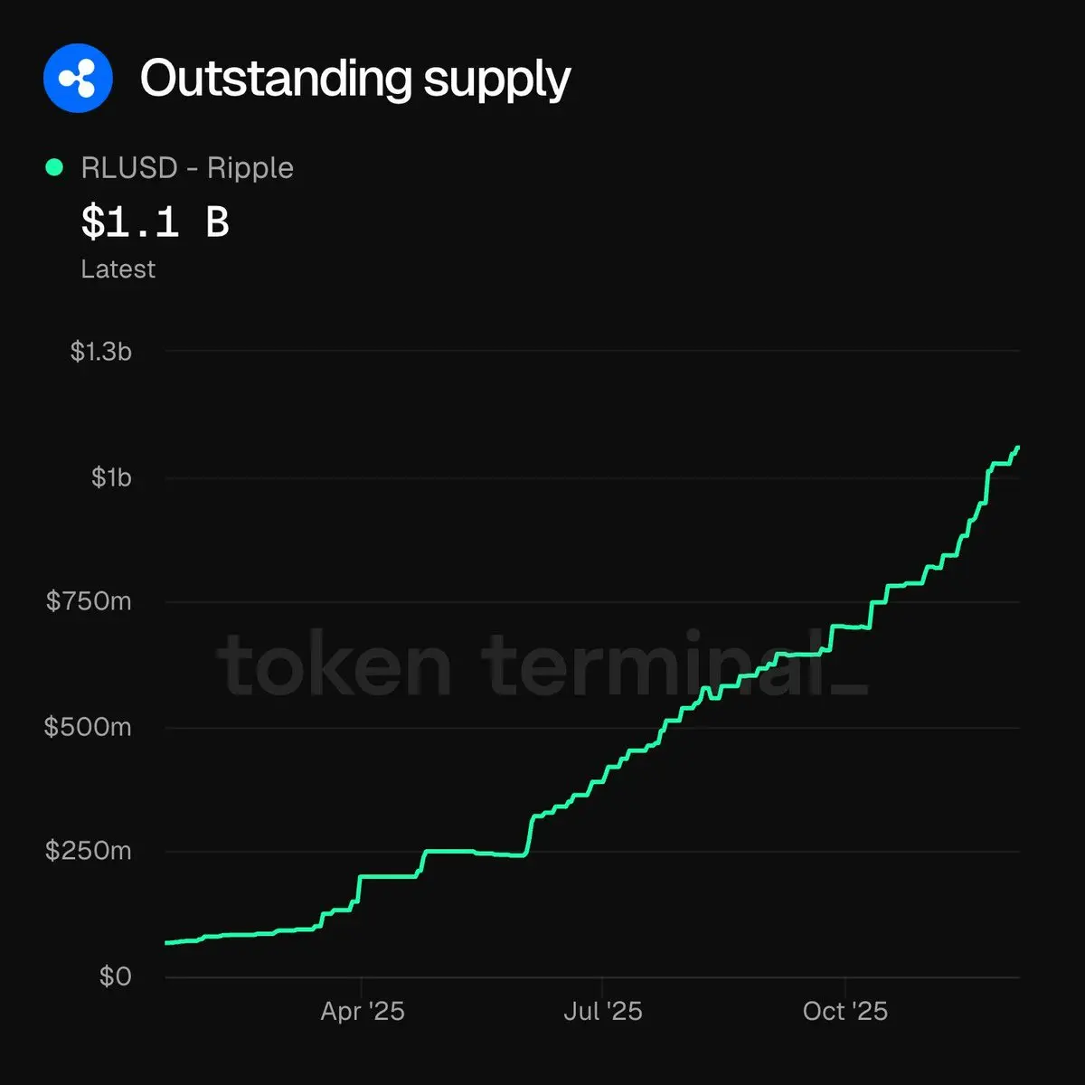Click the "token terminal_" watermark
The width and height of the screenshot is (1085, 1085).
pos(542,666)
